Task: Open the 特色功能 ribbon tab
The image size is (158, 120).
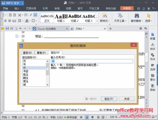Action: [x=111, y=8]
